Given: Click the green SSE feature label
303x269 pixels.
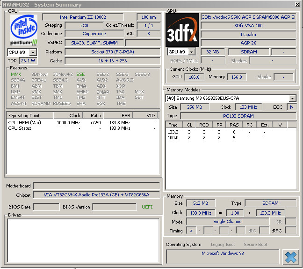Looking at the screenshot, I should (80, 75).
